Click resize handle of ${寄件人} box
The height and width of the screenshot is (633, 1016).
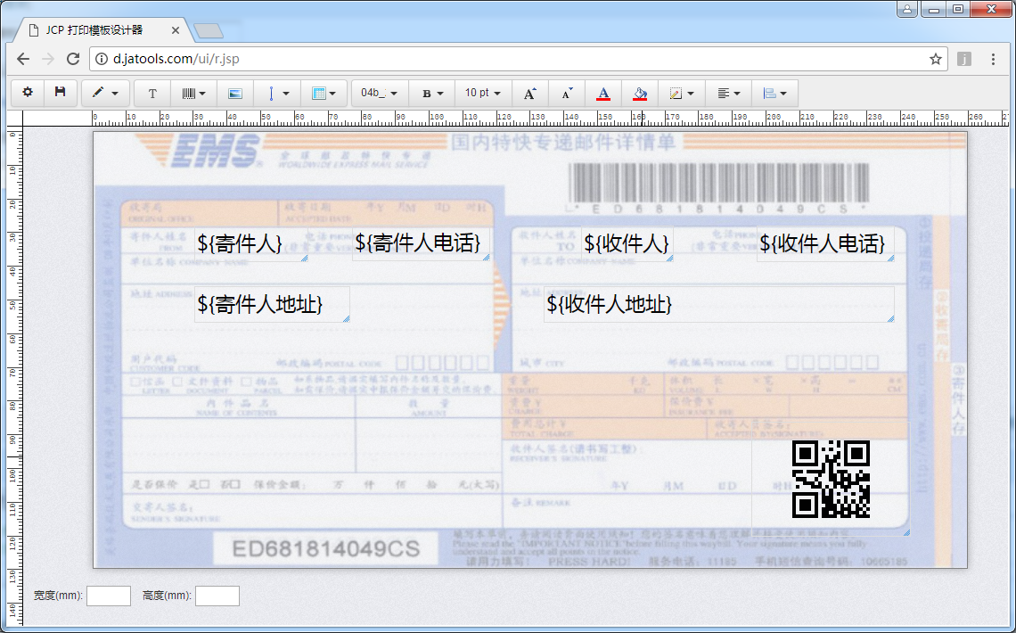pos(305,259)
